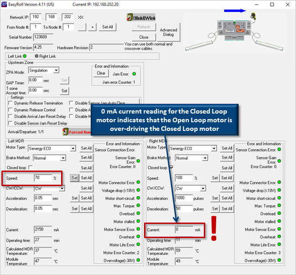This screenshot has height=275, width=296.
Task: Click Left MDR Speed input field
Action: 43,178
